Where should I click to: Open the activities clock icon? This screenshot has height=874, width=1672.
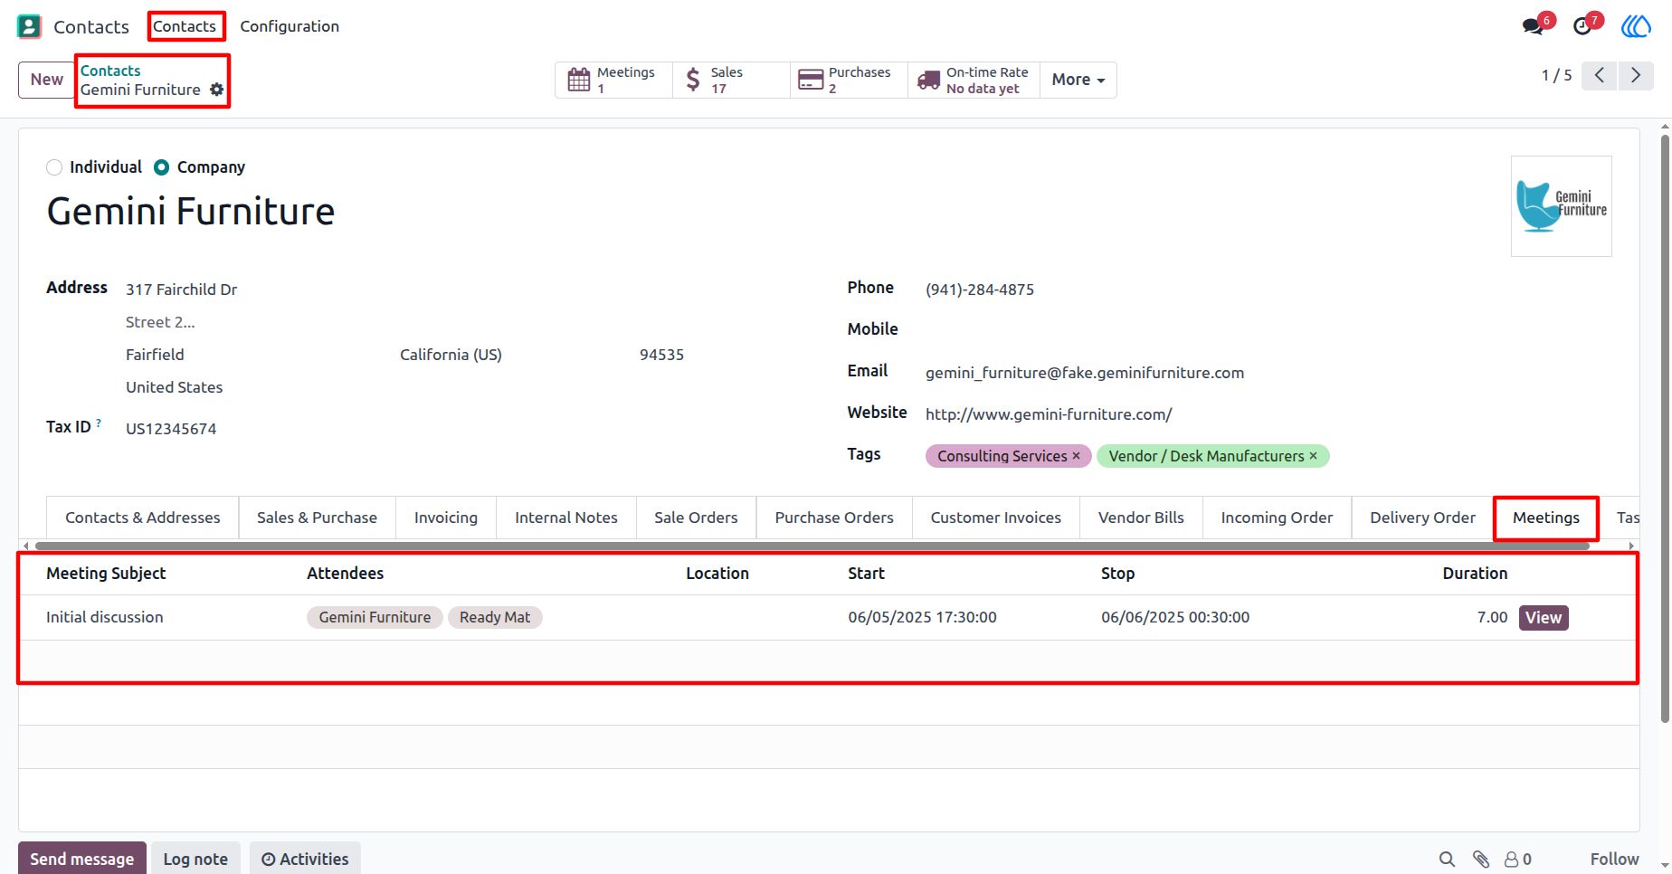click(x=1582, y=26)
